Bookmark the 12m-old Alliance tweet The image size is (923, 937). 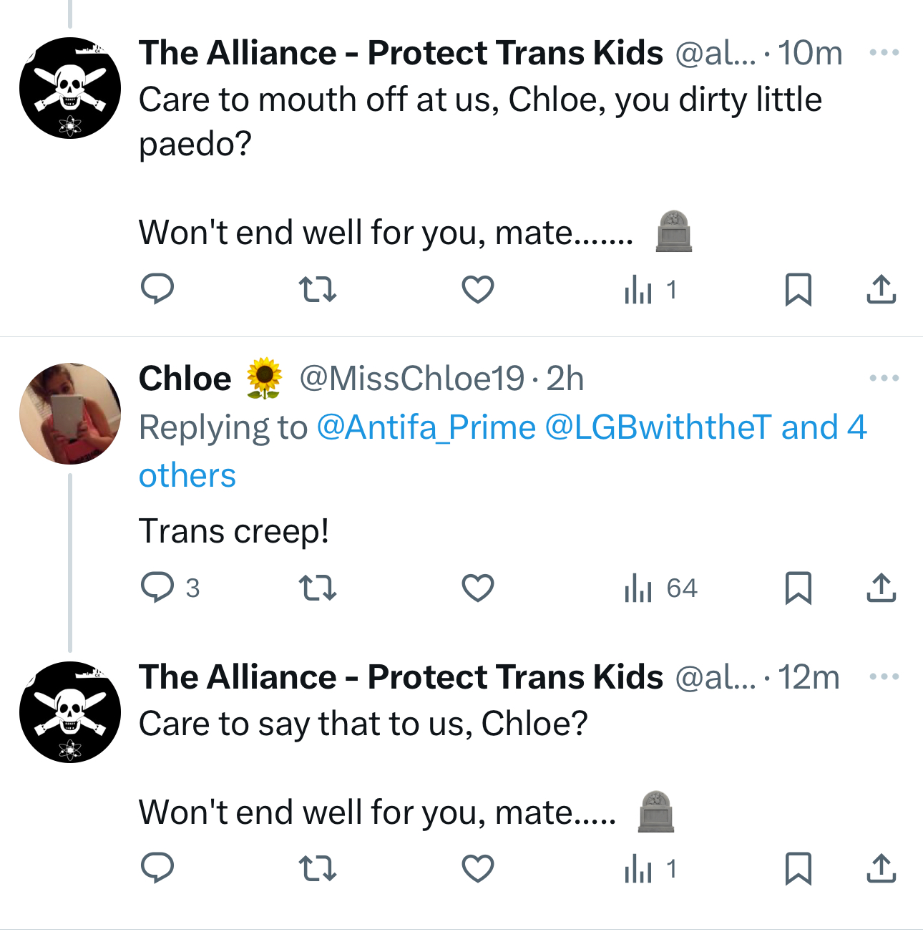(798, 869)
